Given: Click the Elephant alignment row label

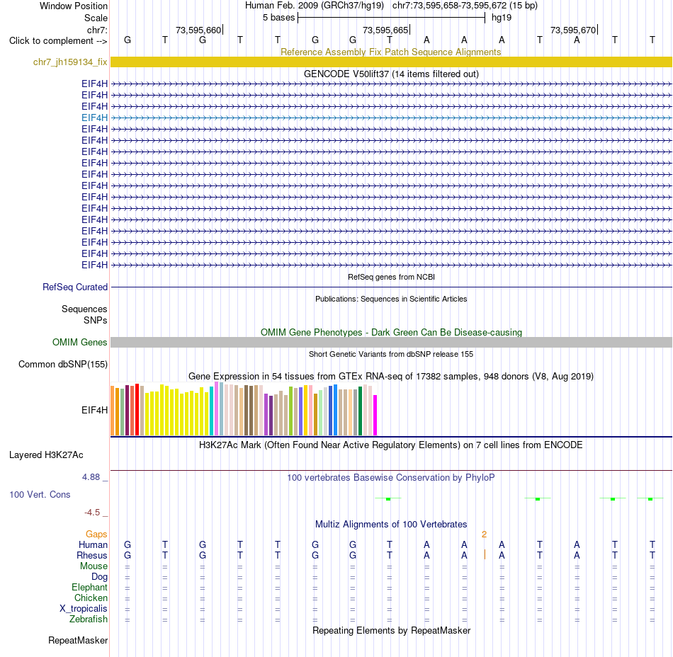Looking at the screenshot, I should (89, 587).
